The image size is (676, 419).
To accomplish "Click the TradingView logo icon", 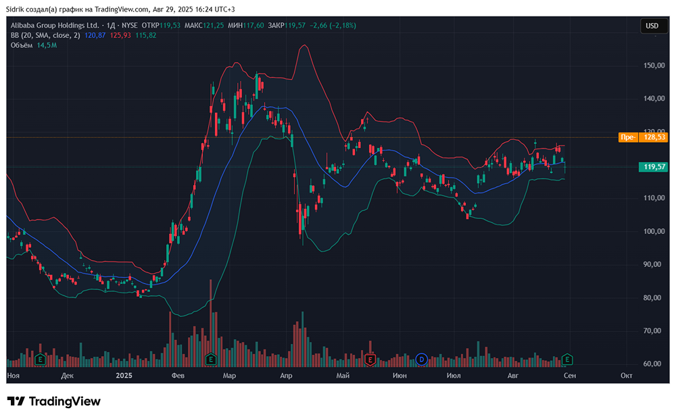I will (x=16, y=401).
